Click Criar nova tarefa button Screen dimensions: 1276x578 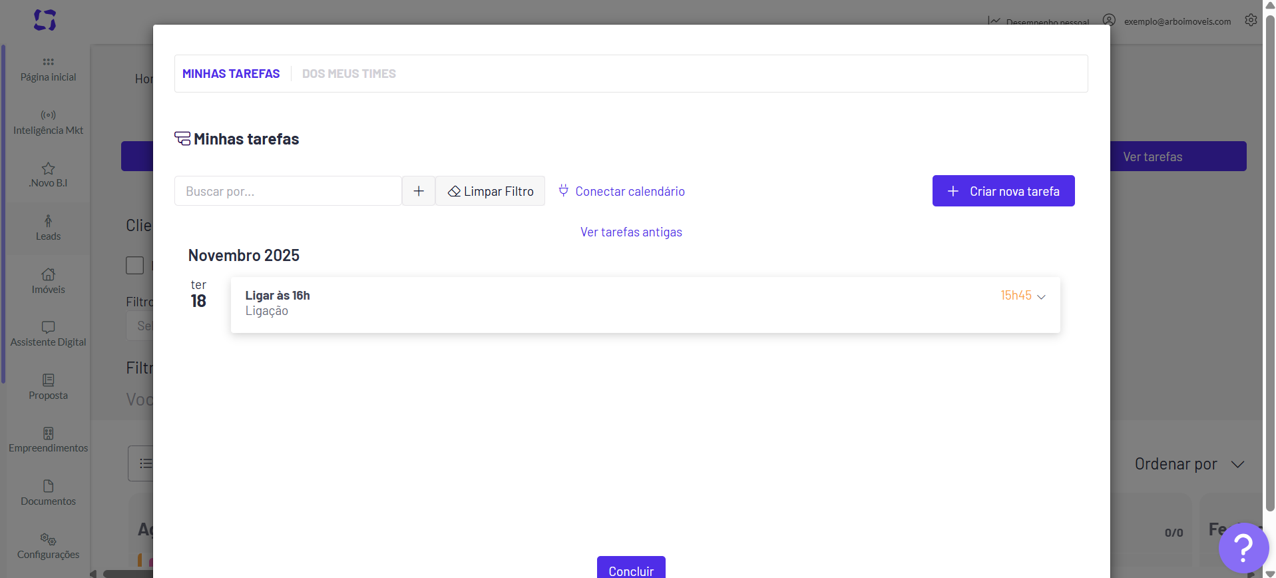pyautogui.click(x=1003, y=191)
